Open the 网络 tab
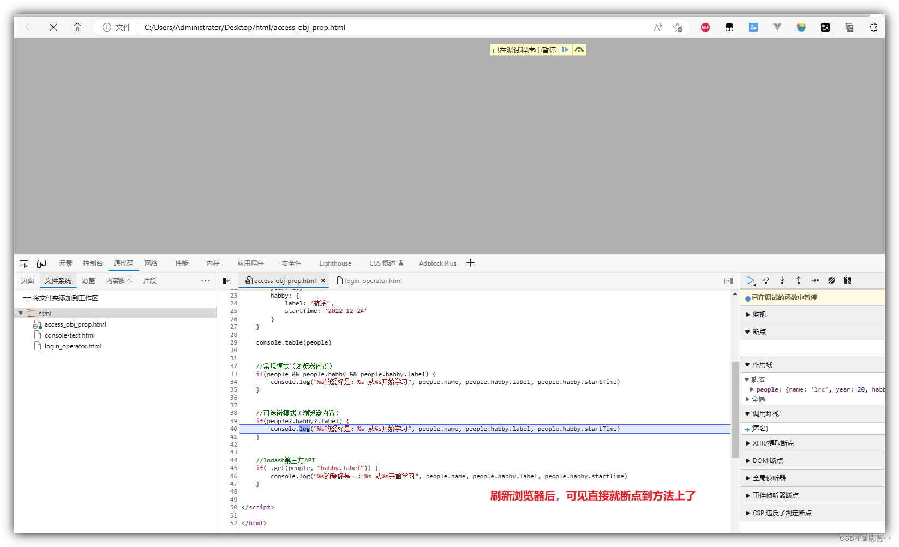This screenshot has width=899, height=547. (151, 263)
